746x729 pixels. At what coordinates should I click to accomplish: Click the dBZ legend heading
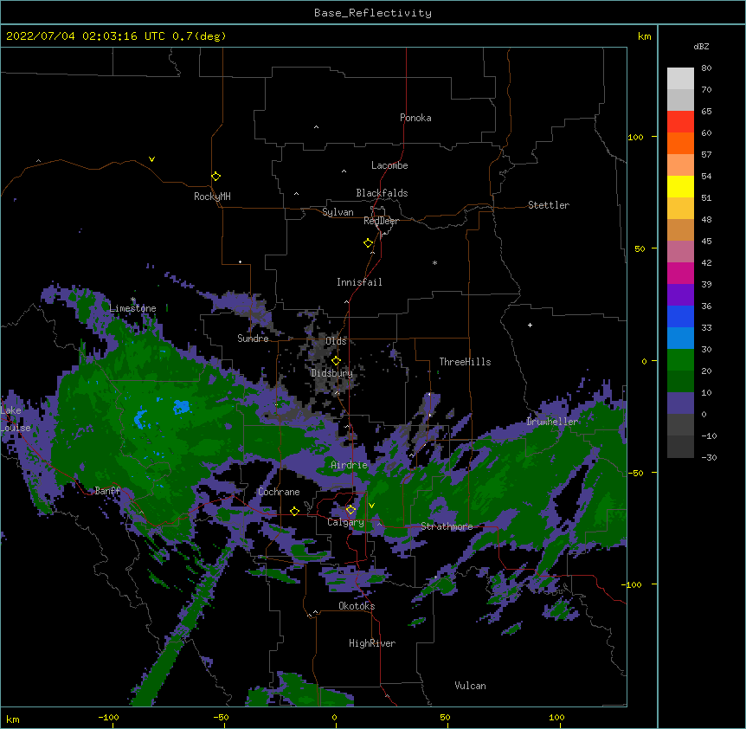point(701,46)
